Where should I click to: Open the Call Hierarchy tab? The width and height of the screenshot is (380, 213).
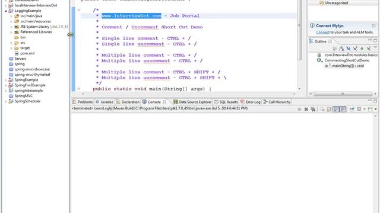pos(277,102)
